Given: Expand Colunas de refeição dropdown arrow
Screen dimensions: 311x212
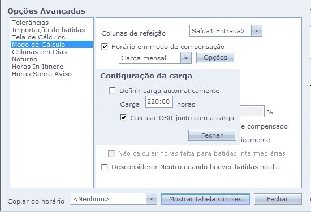Looking at the screenshot, I should pos(257,31).
